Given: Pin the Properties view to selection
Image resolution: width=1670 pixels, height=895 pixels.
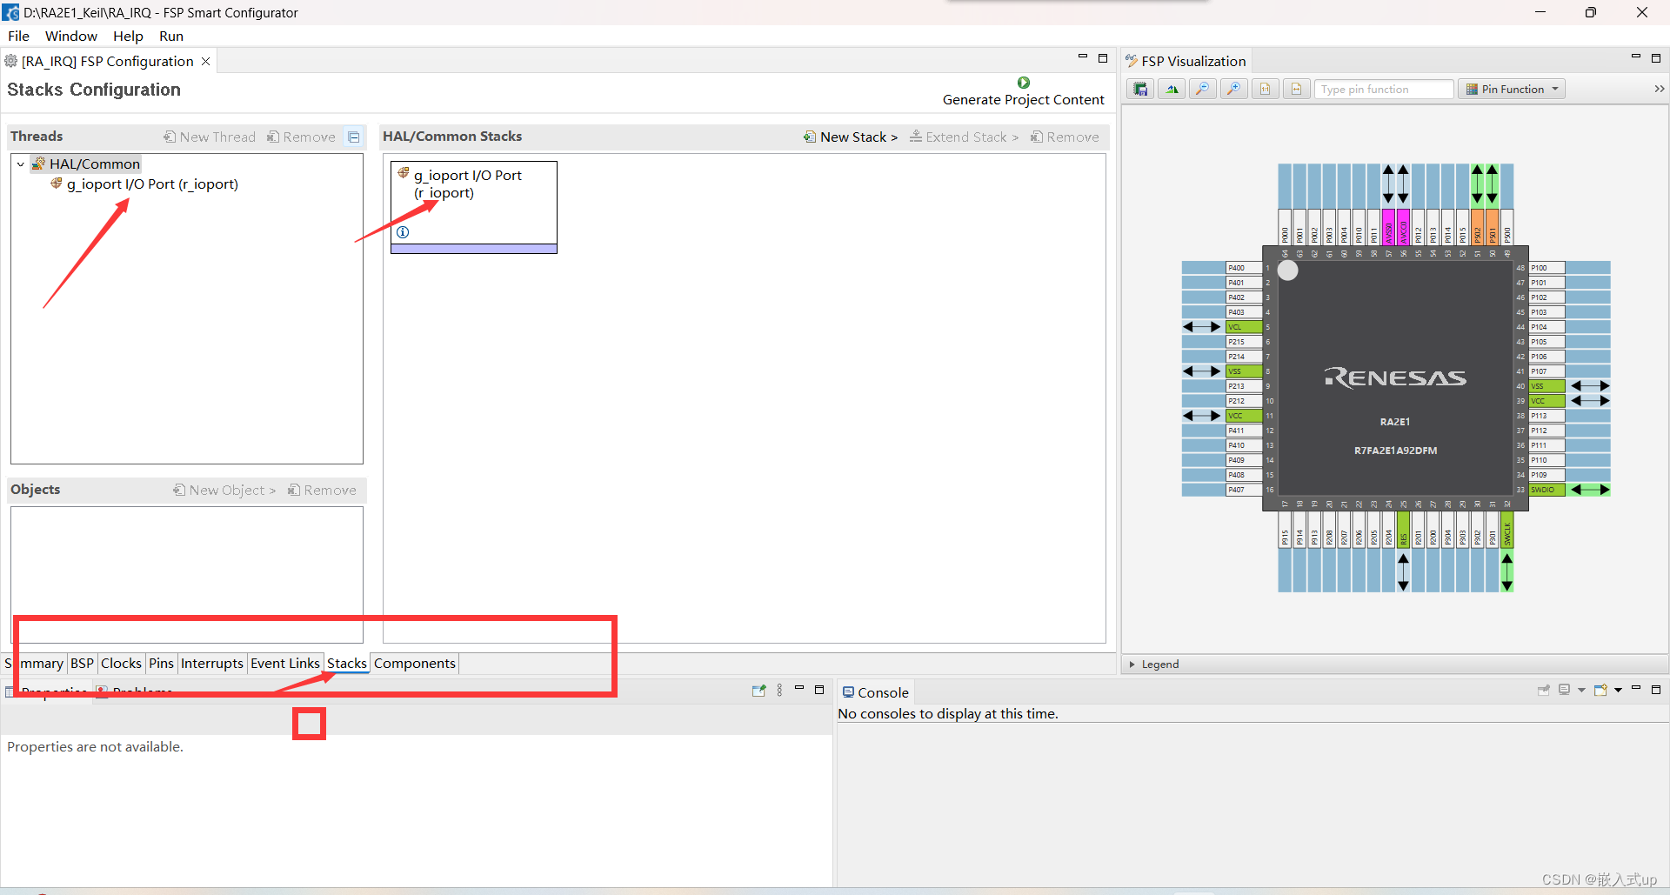Looking at the screenshot, I should pos(759,691).
